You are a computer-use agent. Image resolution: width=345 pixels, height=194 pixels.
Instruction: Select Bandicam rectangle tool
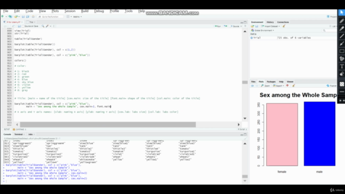point(342,51)
